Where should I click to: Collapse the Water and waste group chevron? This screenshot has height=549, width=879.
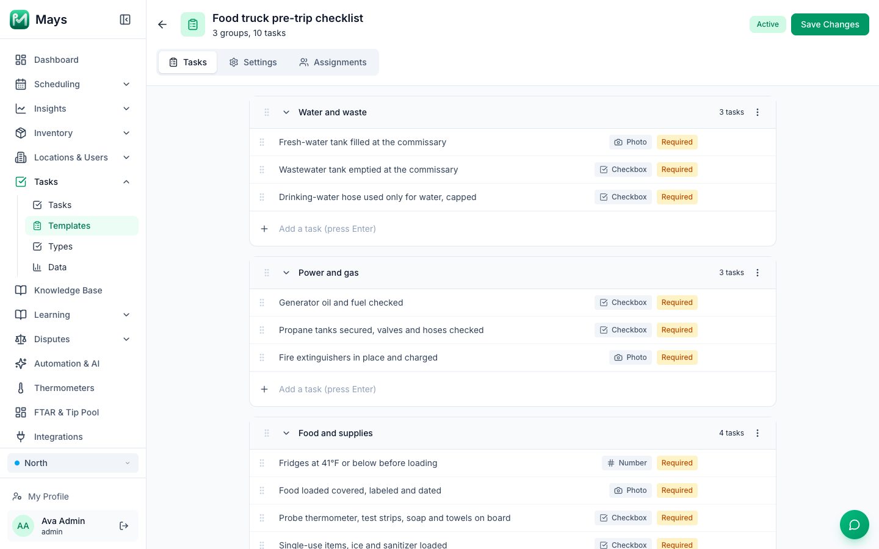286,112
